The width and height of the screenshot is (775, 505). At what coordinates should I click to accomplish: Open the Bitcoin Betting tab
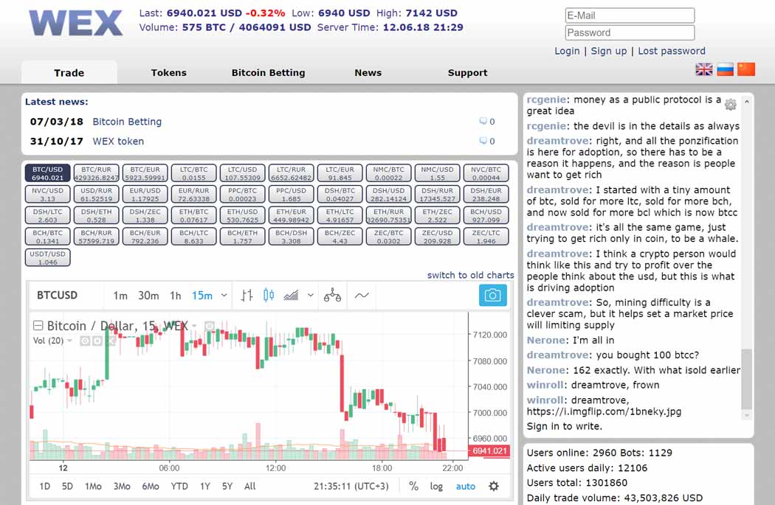click(269, 72)
